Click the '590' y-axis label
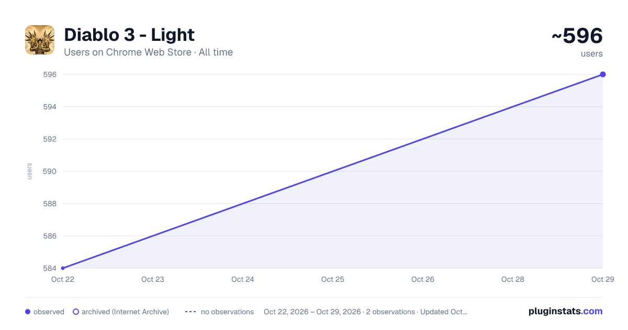628x330 pixels. coord(50,171)
